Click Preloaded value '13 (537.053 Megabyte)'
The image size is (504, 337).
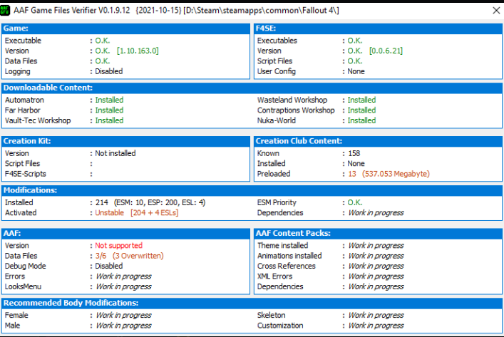click(389, 174)
